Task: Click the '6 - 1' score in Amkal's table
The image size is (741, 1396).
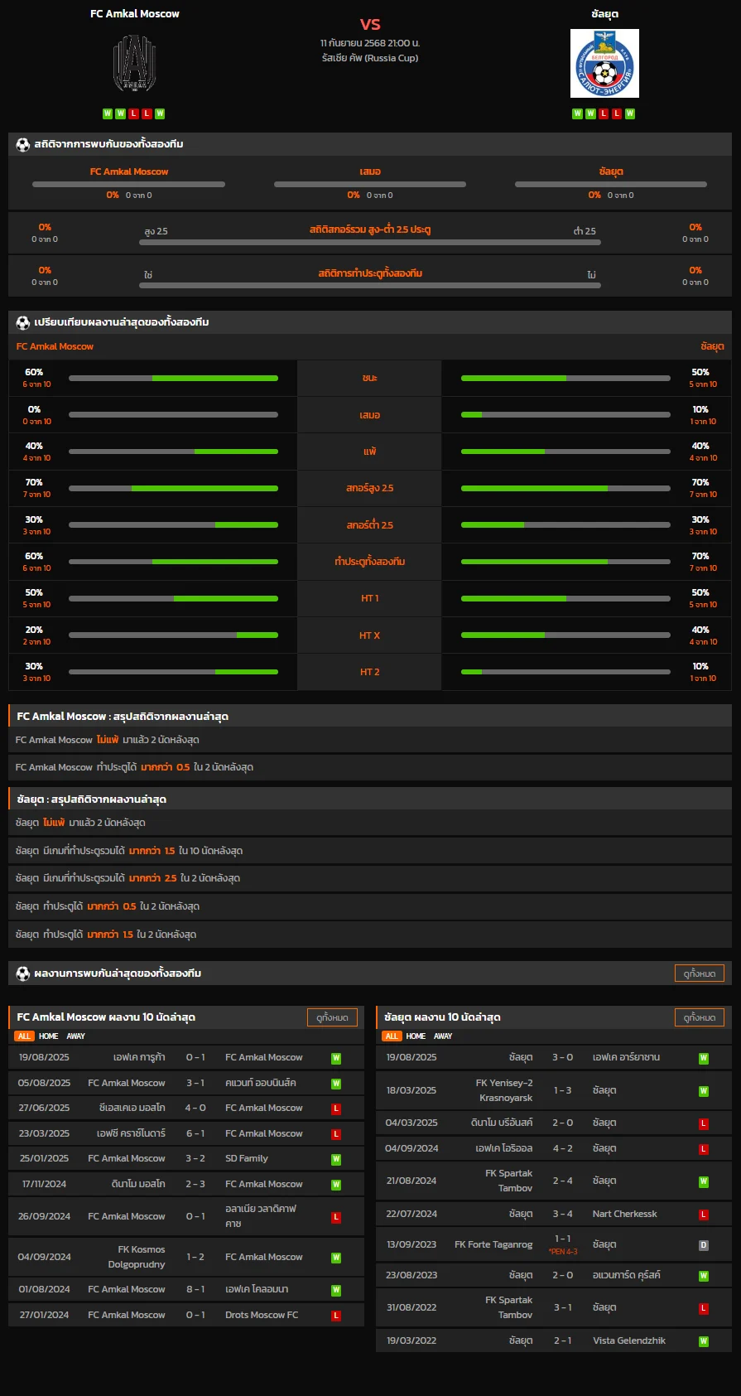Action: (x=195, y=1134)
